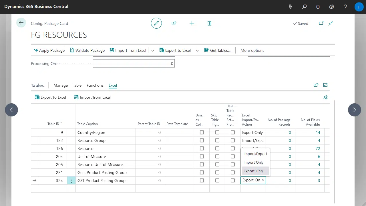Check Delete Table Records checkbox for Unit of Measure
The image size is (366, 206).
233,157
